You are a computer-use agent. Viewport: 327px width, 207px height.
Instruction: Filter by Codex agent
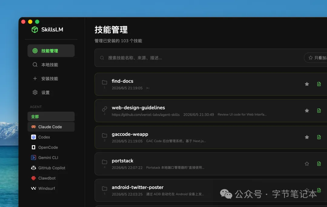(x=51, y=137)
